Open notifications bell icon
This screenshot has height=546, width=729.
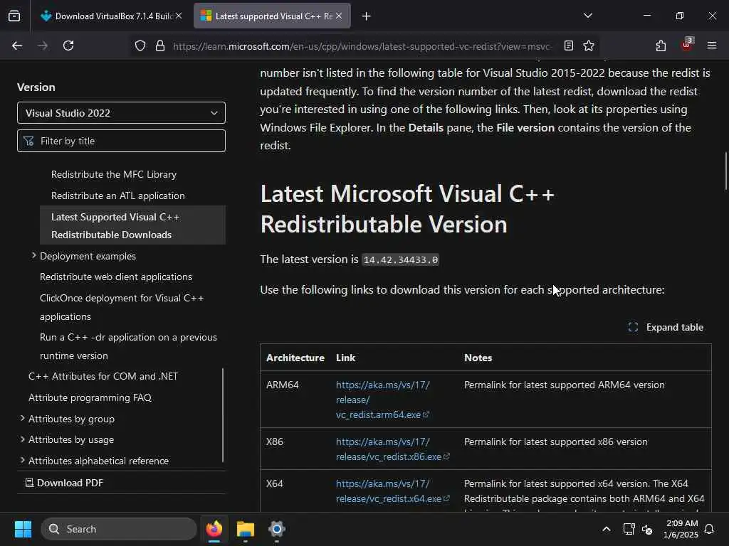point(710,529)
